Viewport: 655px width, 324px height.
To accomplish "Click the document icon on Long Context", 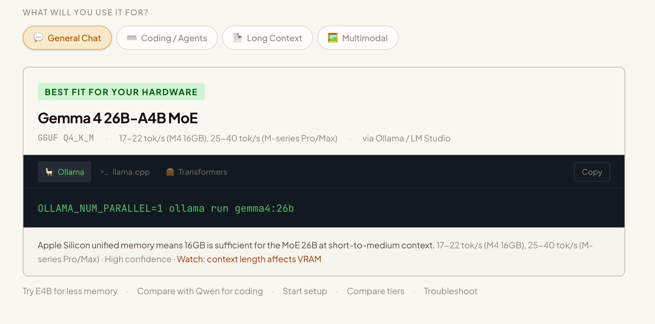I will pyautogui.click(x=237, y=37).
